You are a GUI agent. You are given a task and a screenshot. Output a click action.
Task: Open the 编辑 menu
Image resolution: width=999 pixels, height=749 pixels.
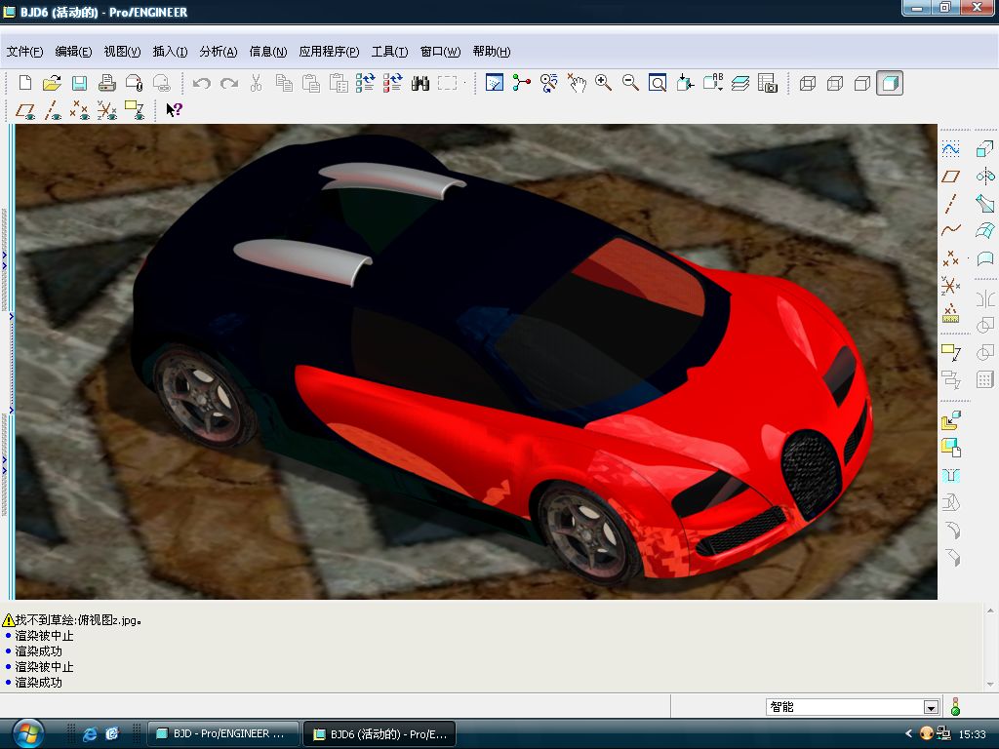[73, 52]
